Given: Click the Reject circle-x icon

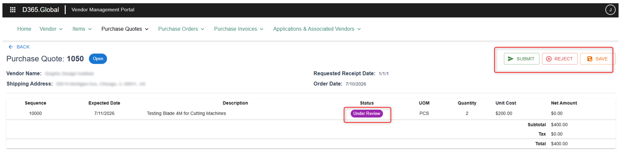Looking at the screenshot, I should tap(549, 59).
